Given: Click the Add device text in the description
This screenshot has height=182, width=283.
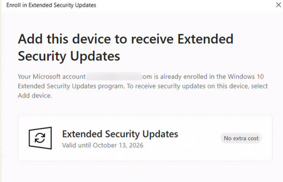Looking at the screenshot, I should tap(35, 95).
